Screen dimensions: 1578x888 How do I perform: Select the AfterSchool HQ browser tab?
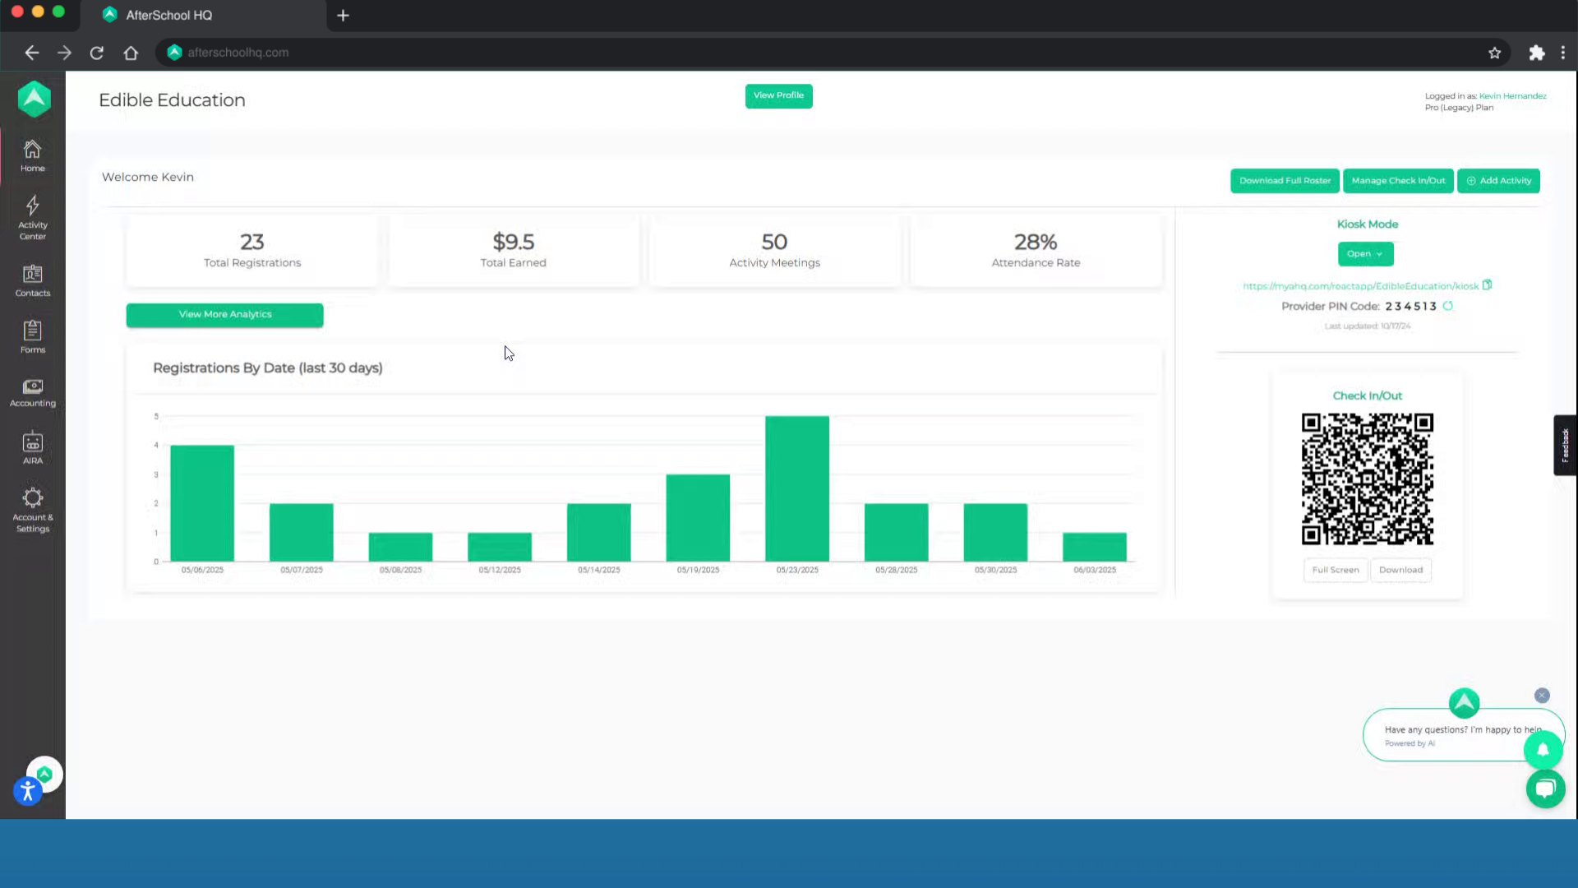(203, 15)
